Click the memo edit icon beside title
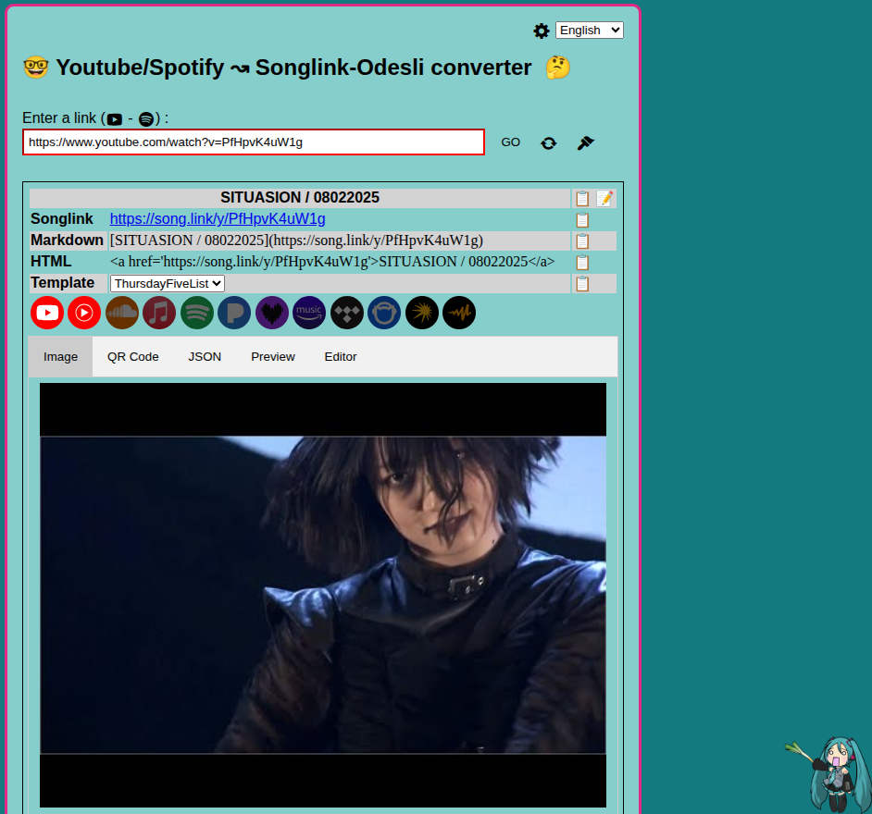 [604, 198]
